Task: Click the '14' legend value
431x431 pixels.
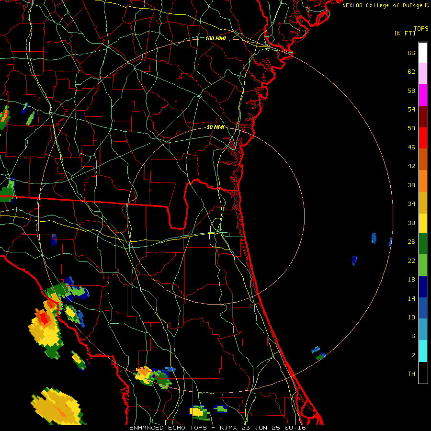Action: point(411,298)
